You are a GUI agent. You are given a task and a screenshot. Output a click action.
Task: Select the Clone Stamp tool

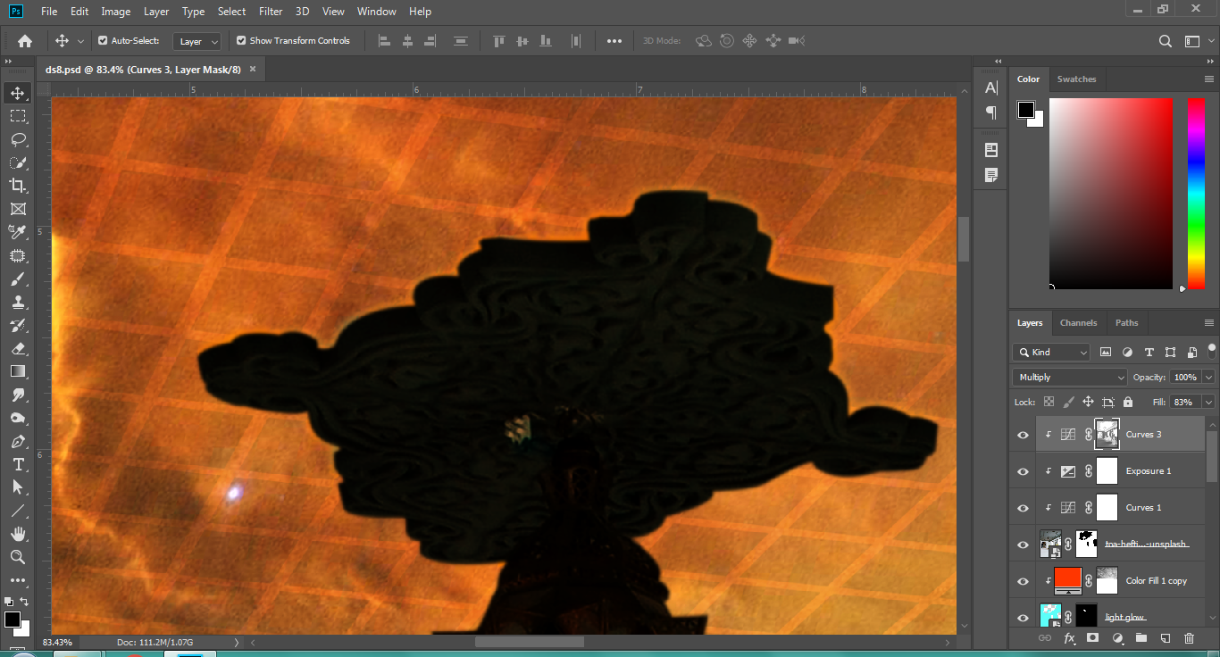click(x=17, y=302)
